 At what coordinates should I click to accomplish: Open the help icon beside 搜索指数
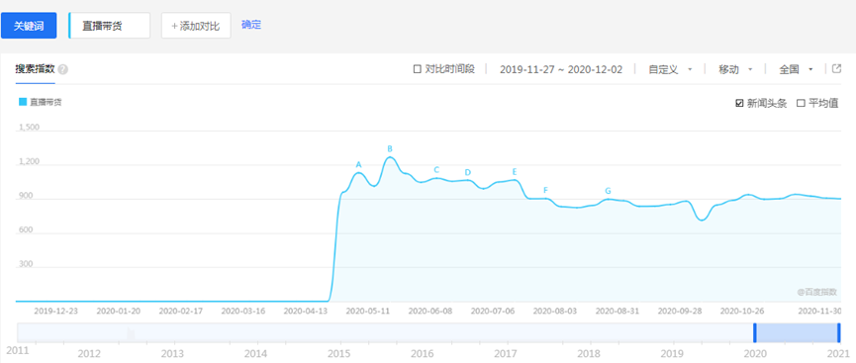coord(62,70)
